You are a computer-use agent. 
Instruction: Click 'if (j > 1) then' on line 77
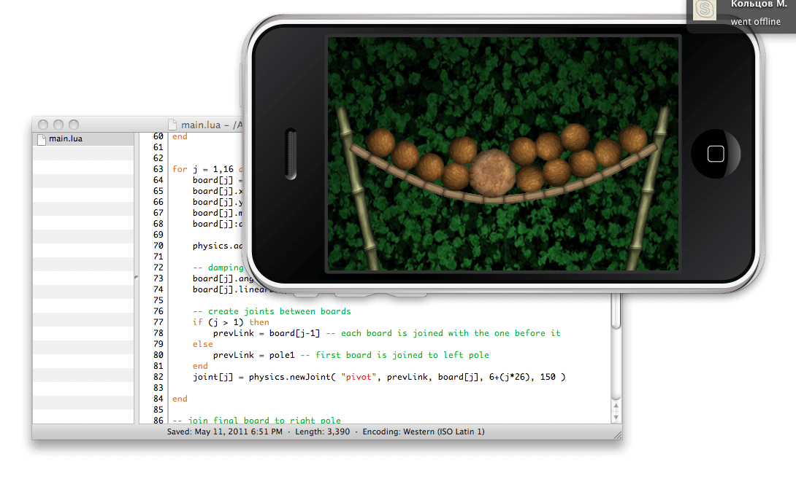[231, 322]
